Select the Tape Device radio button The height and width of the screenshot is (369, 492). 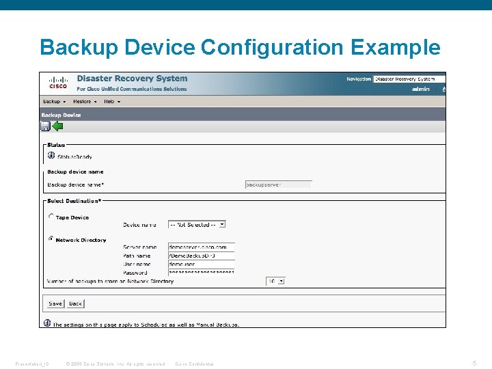tap(51, 216)
